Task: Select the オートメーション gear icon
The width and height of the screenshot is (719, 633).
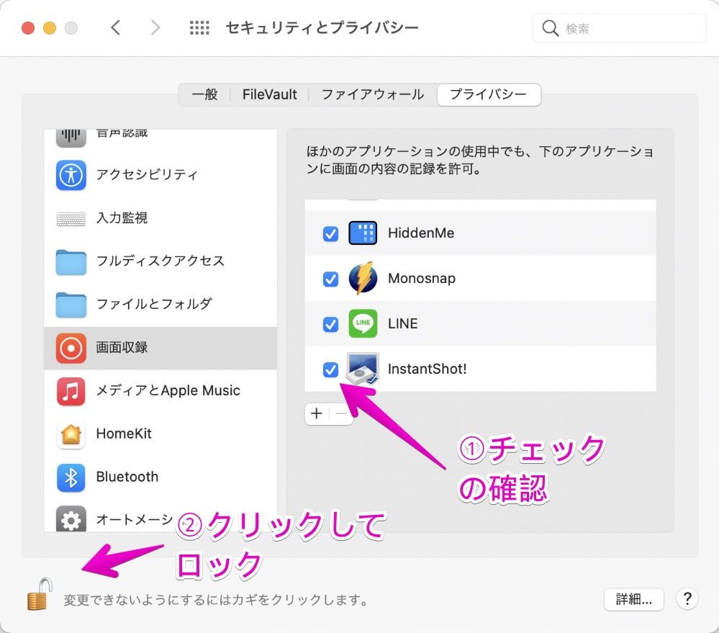Action: tap(71, 519)
